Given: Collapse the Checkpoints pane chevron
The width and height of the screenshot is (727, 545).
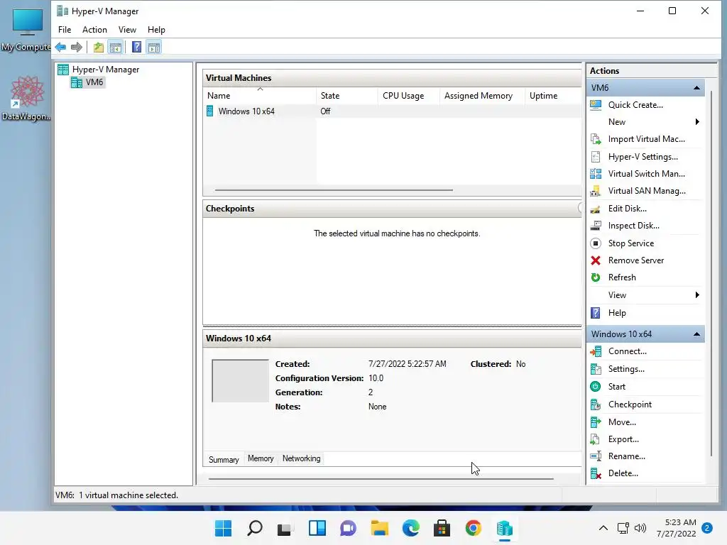Looking at the screenshot, I should (579, 208).
